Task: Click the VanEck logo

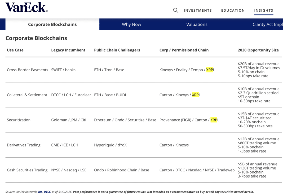Action: 27,7
